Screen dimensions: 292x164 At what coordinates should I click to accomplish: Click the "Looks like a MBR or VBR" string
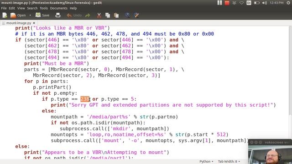[x=70, y=28]
